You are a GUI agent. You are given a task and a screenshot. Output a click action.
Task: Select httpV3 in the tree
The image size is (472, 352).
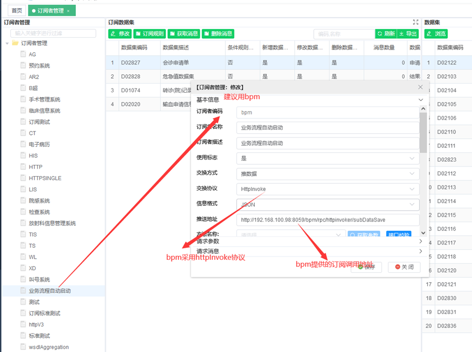point(36,325)
